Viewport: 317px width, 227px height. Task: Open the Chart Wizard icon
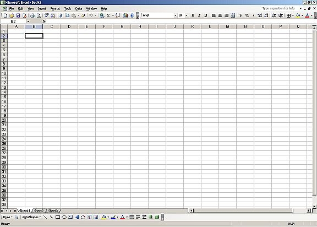(x=125, y=15)
